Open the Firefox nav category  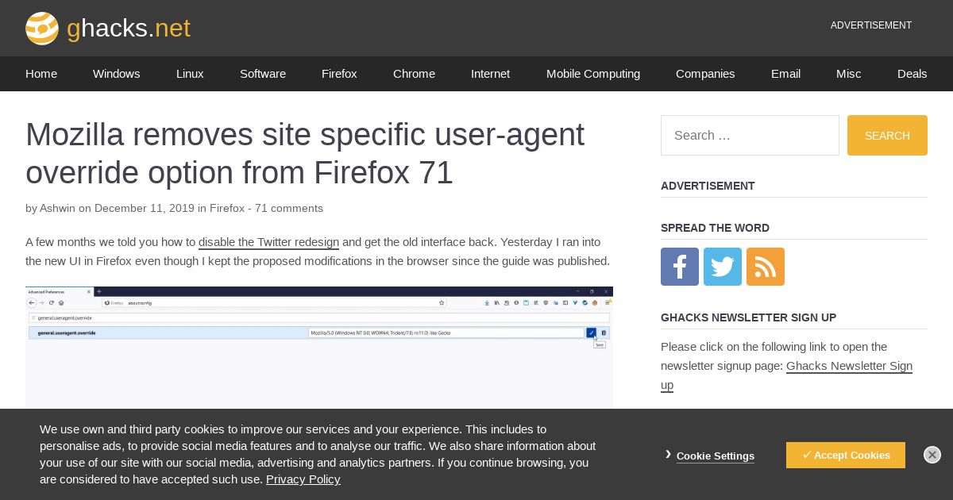339,74
